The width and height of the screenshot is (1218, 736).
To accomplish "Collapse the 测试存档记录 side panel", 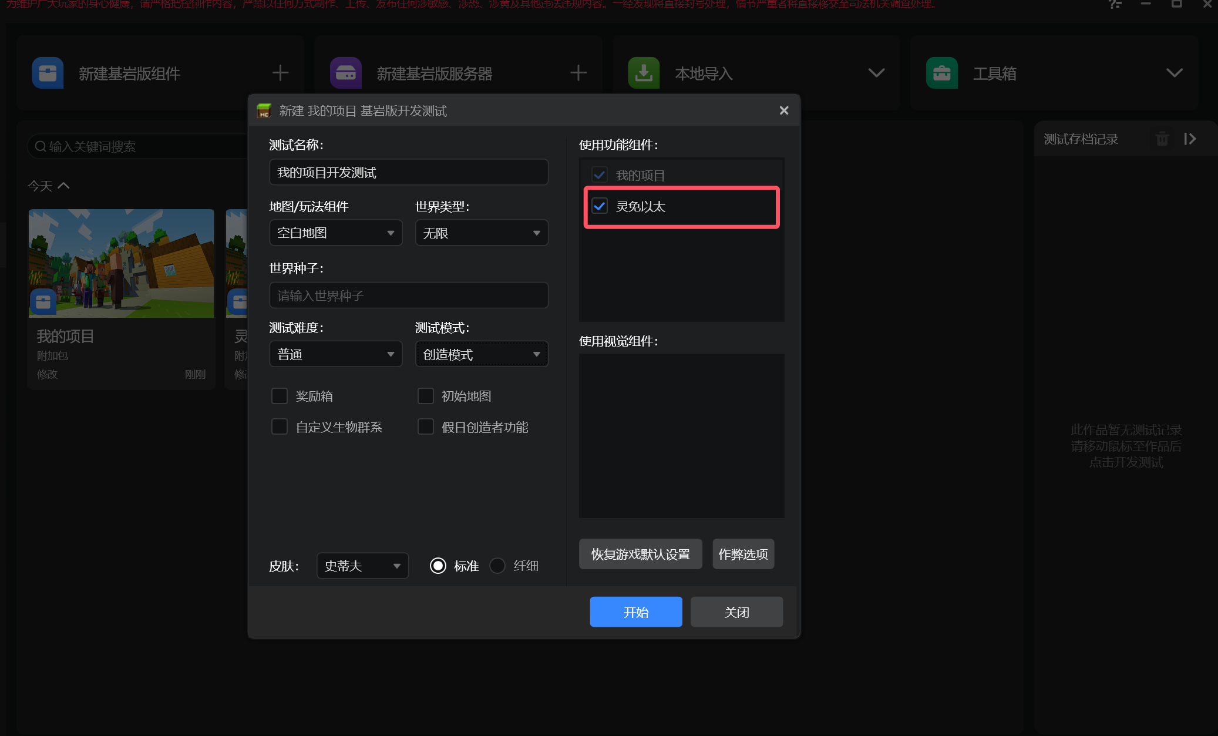I will click(1190, 139).
